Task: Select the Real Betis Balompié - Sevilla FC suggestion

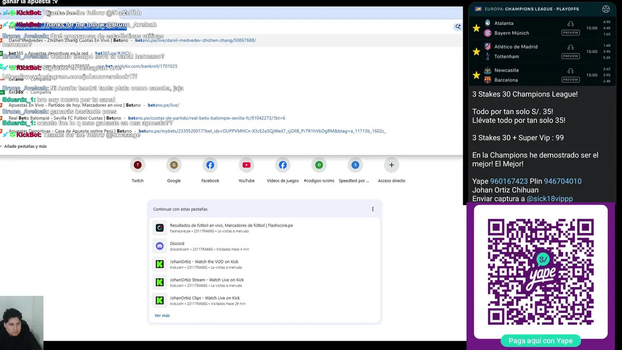Action: [231, 118]
